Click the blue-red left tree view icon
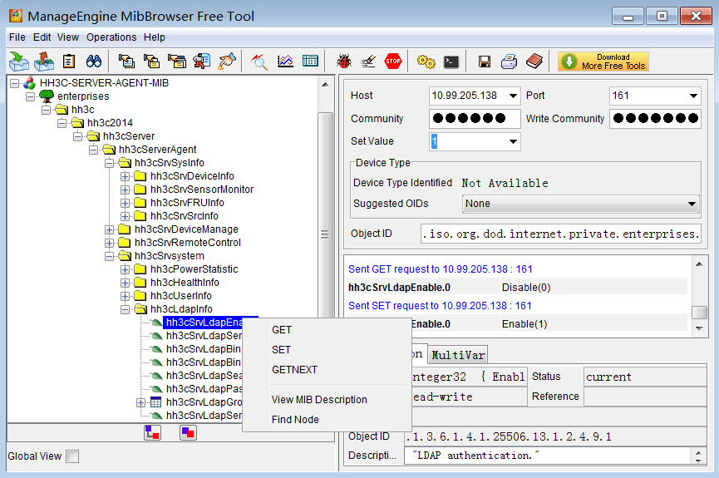This screenshot has width=719, height=478. tap(152, 432)
